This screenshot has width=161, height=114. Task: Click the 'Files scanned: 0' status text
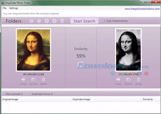tap(14, 94)
